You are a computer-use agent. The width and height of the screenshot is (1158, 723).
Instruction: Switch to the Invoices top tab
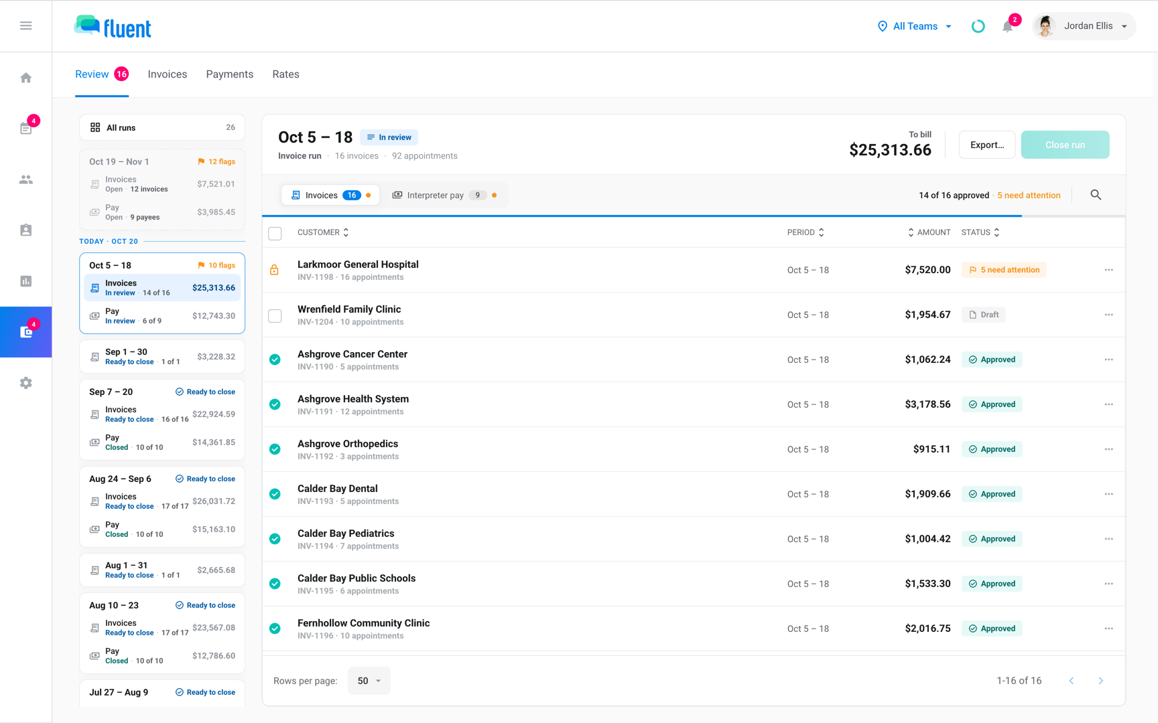point(168,74)
